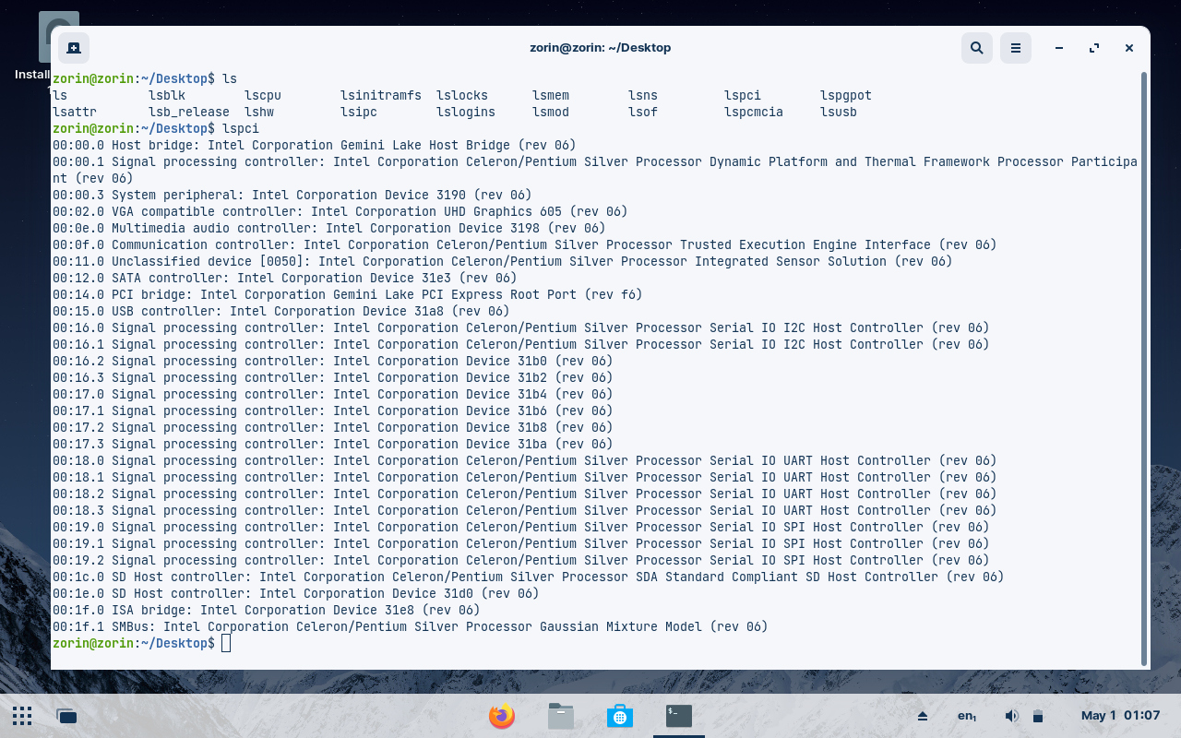
Task: Open Files manager from the taskbar
Action: pyautogui.click(x=561, y=716)
